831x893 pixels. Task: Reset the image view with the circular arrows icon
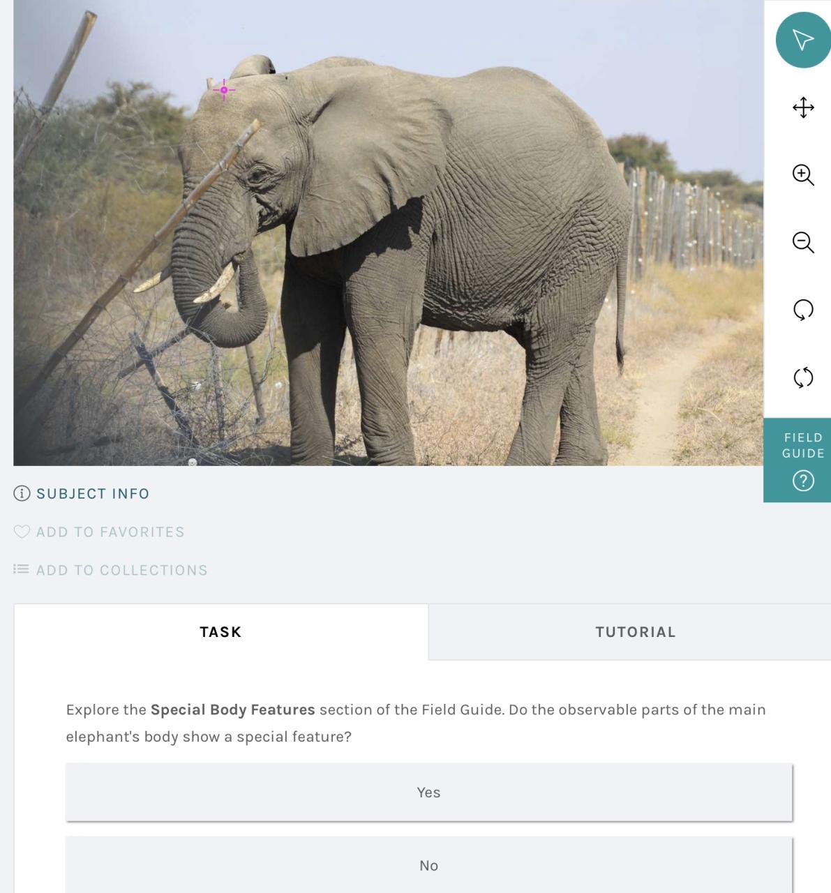pyautogui.click(x=803, y=377)
